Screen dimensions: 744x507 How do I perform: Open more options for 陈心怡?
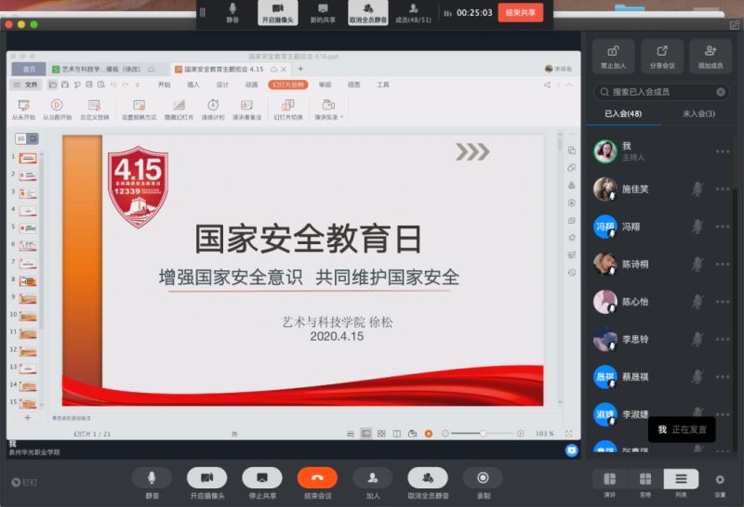pos(723,302)
